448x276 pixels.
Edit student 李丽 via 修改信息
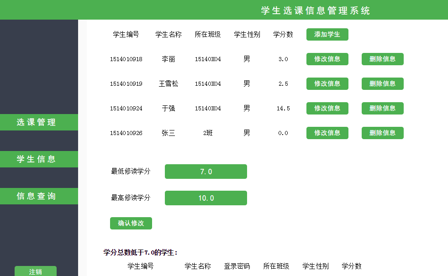pyautogui.click(x=327, y=59)
